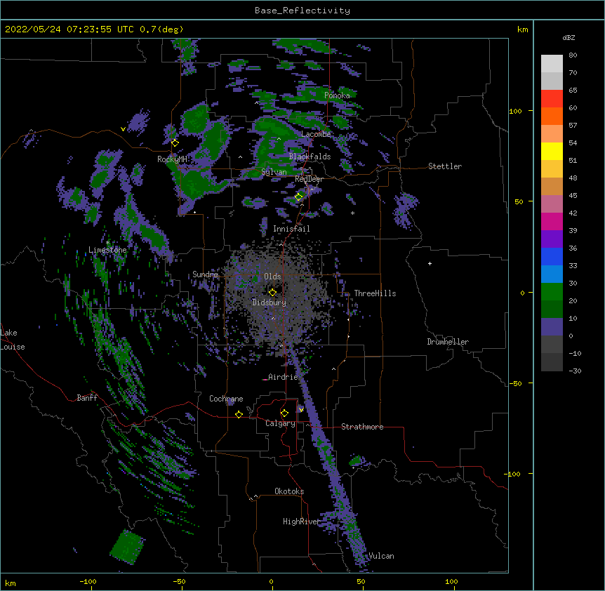605x591 pixels.
Task: Pick the violet 36-39 dBZ legend swatch
Action: [x=552, y=239]
